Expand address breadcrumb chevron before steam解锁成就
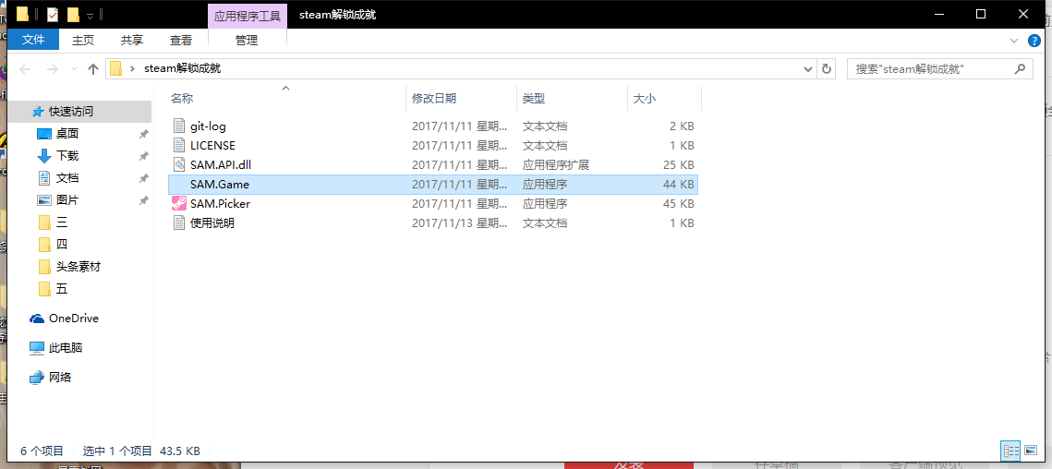This screenshot has height=469, width=1052. pos(132,68)
